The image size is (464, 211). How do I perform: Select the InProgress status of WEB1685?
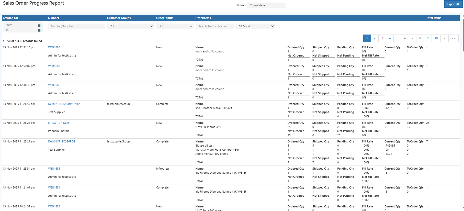coord(163,169)
